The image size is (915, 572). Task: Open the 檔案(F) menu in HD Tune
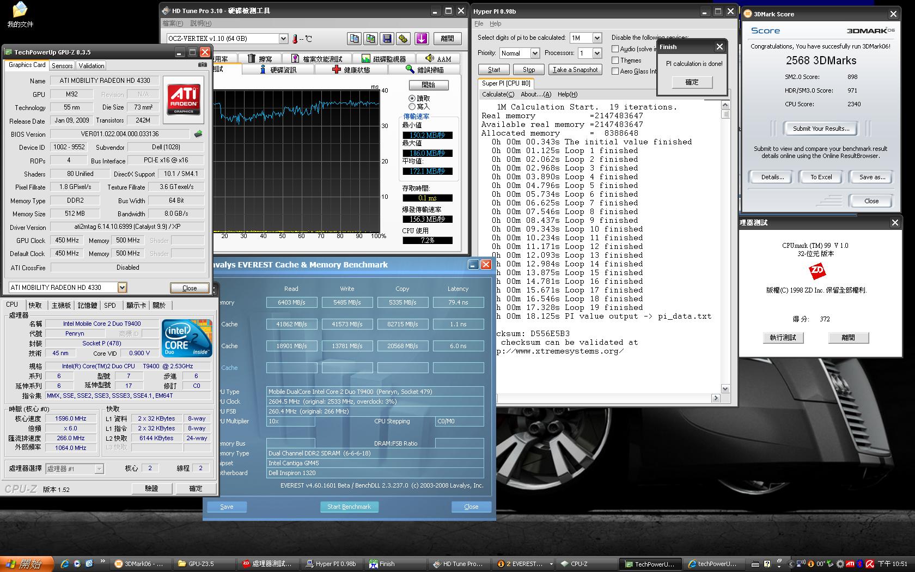click(173, 23)
